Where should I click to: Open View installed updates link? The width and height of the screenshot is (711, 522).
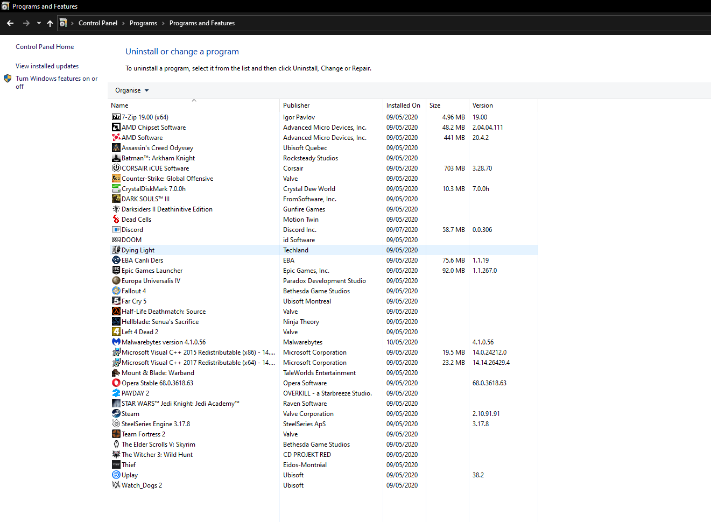click(x=47, y=66)
